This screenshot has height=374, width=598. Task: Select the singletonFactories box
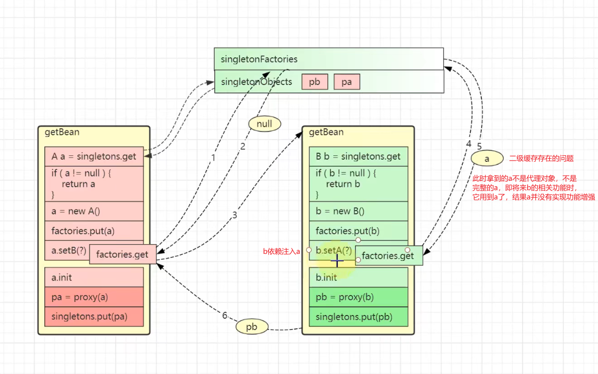point(328,59)
